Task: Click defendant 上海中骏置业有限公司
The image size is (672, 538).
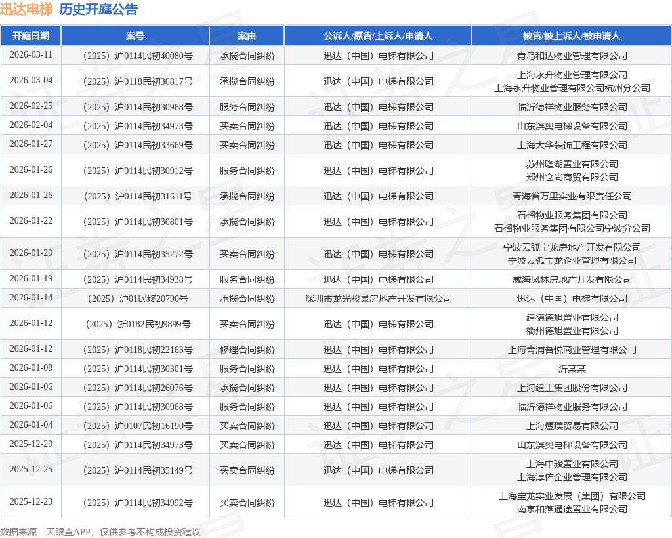Action: pos(572,464)
